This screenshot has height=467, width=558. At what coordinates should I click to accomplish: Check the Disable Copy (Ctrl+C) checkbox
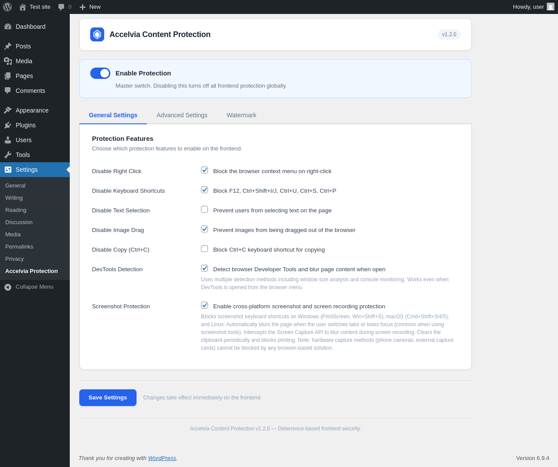tap(204, 249)
